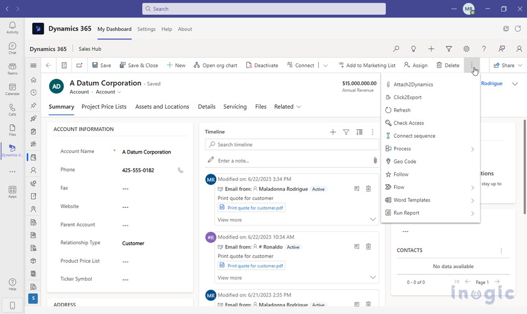Toggle the site map hamburger menu

pos(33,65)
